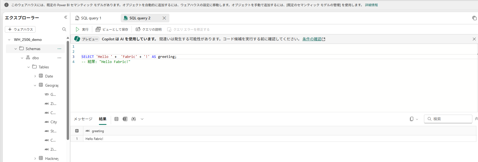Switch to the SQL query 1 tab
This screenshot has width=478, height=162.
[x=91, y=18]
